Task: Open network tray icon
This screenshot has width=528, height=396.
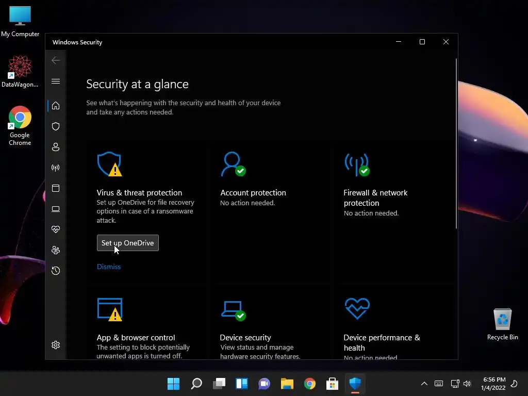Action: [455, 384]
